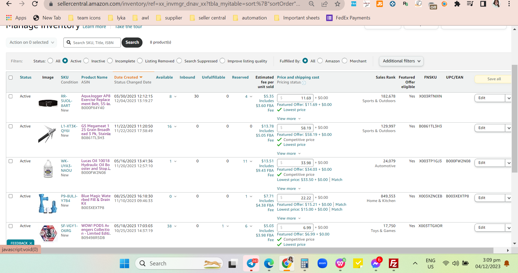Open Telegram from the taskbar
The width and height of the screenshot is (518, 273).
[251, 263]
